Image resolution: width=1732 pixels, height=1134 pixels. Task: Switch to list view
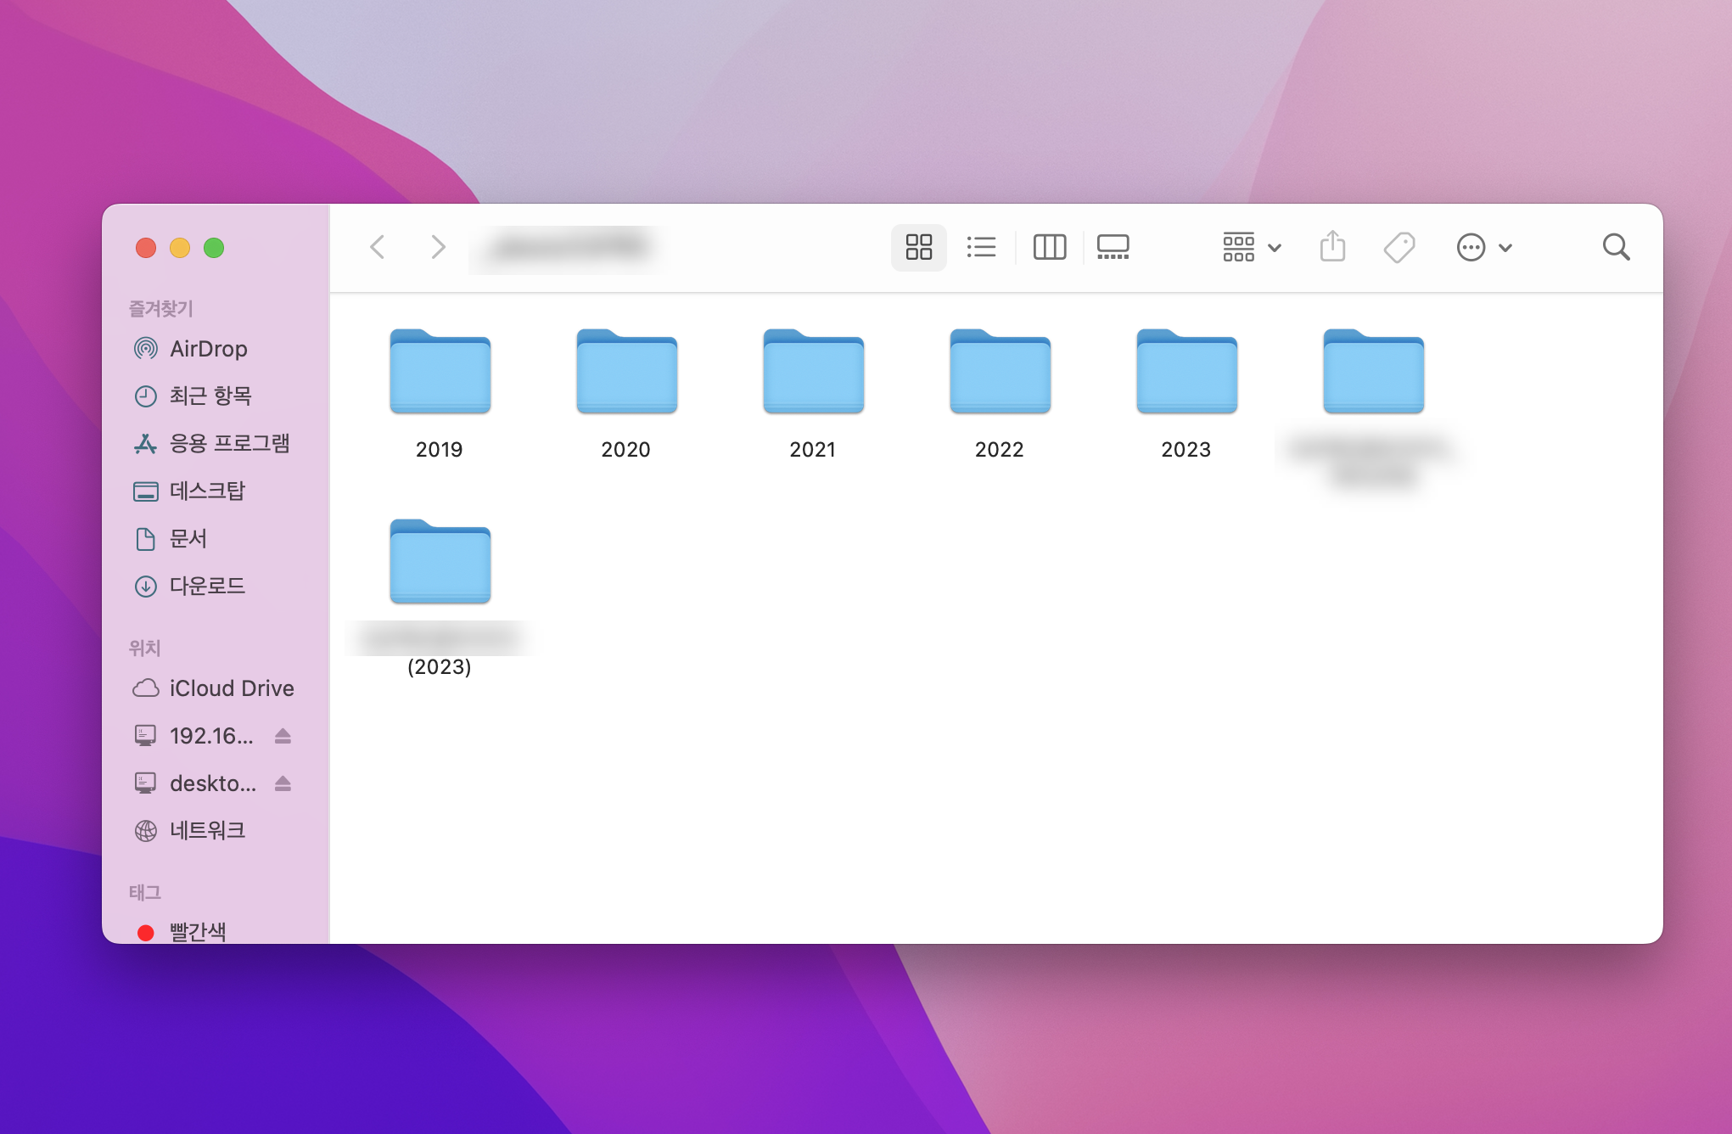coord(981,247)
